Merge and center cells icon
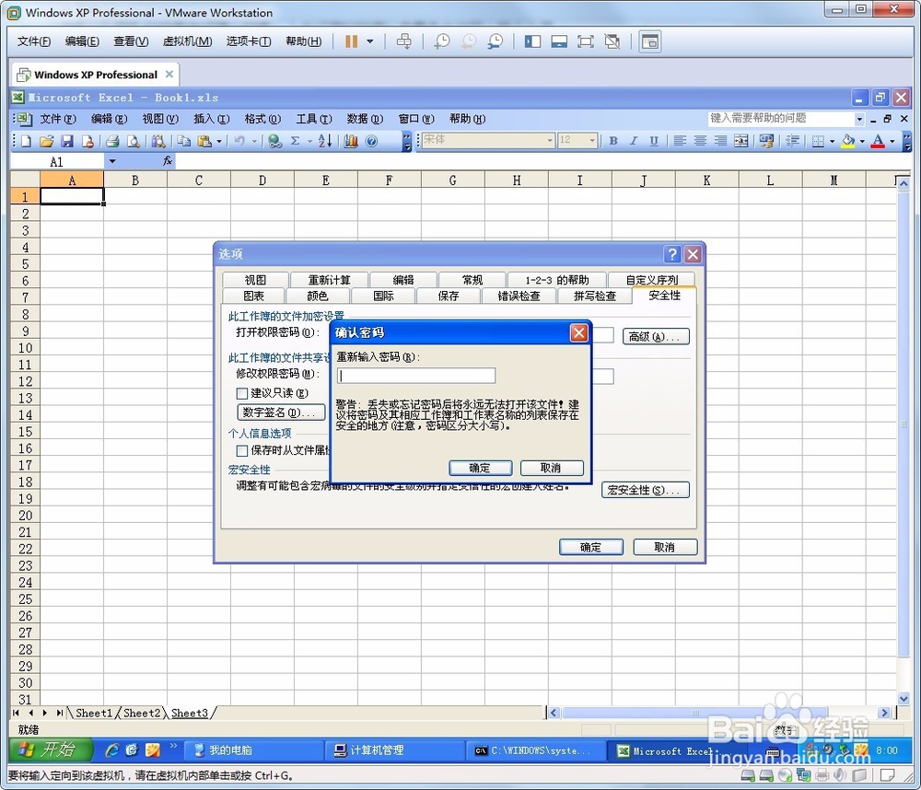This screenshot has width=921, height=790. 741,141
